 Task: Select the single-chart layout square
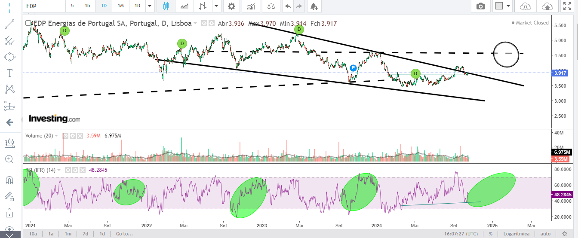point(499,6)
